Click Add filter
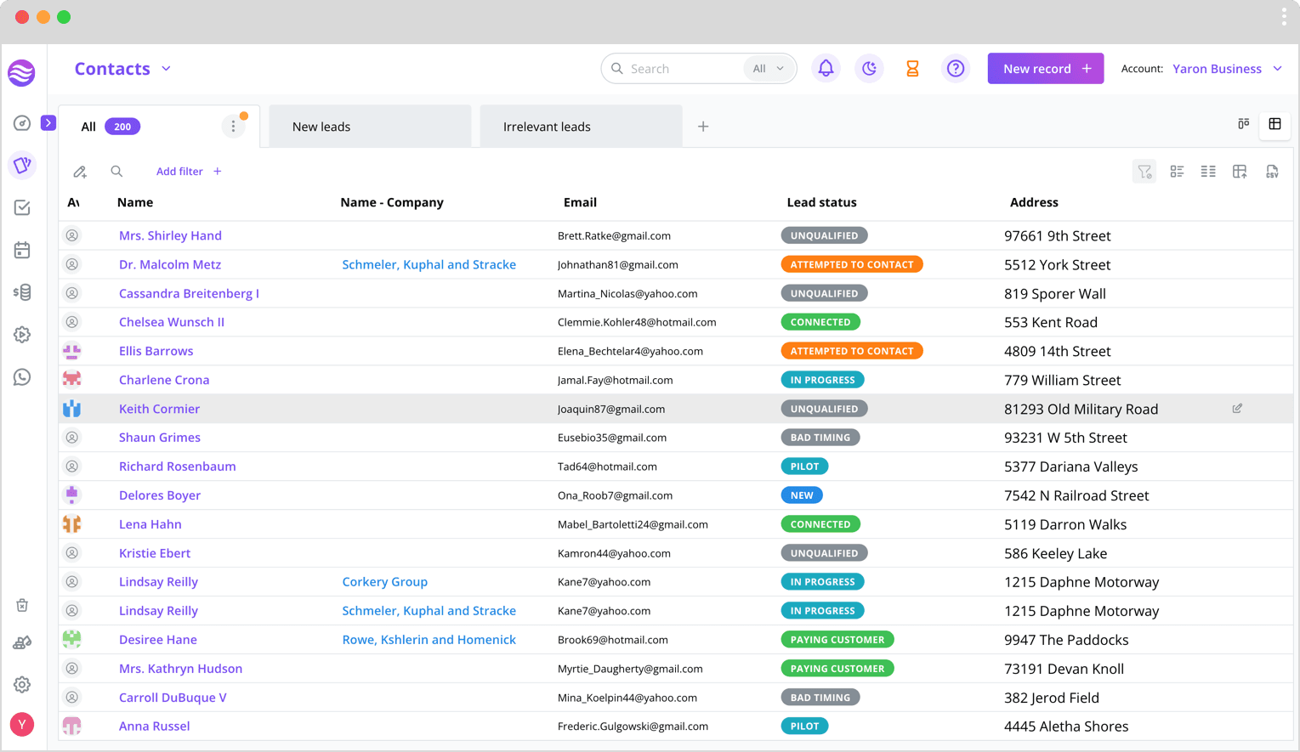1300x752 pixels. pyautogui.click(x=189, y=172)
